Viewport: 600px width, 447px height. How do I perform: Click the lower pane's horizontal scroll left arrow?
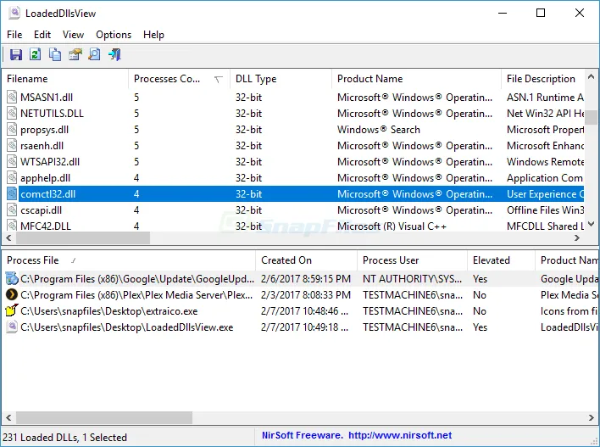8,417
